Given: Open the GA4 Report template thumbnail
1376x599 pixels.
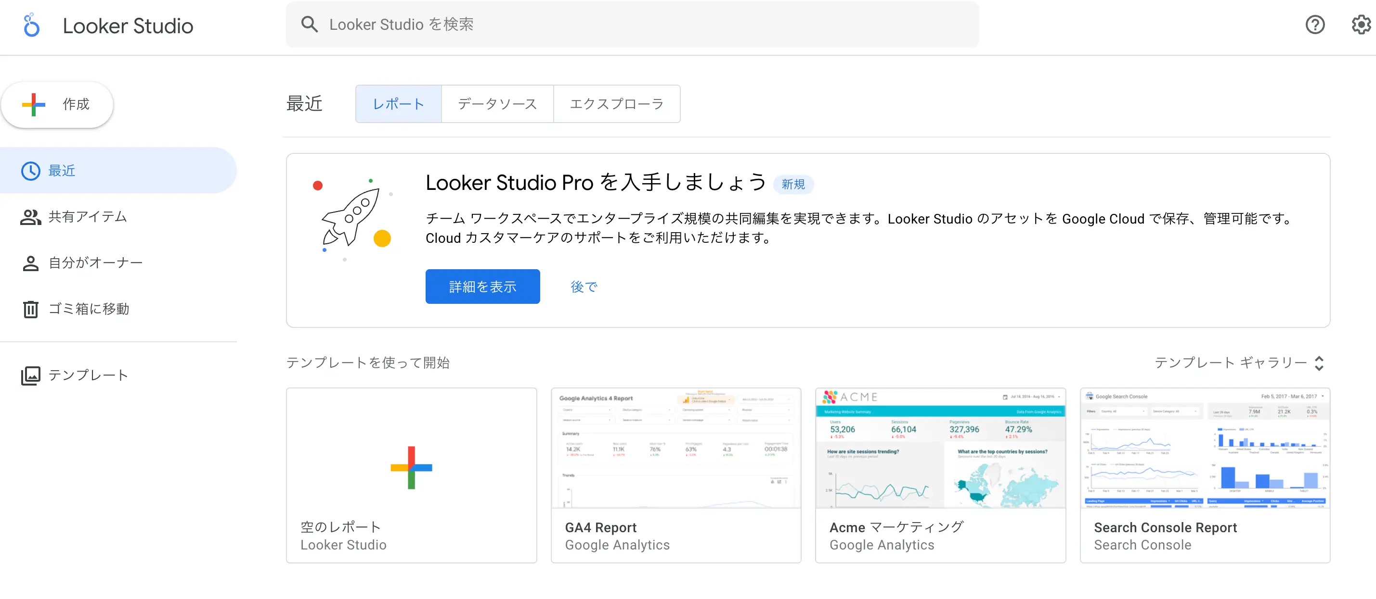Looking at the screenshot, I should tap(675, 448).
